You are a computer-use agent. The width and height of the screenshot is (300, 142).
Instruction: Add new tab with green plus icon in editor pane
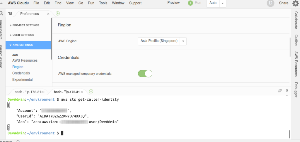coord(58,13)
